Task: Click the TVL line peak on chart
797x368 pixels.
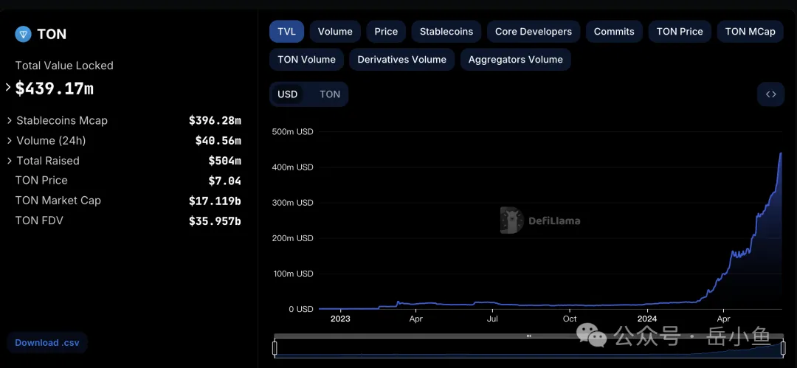Action: [x=781, y=153]
